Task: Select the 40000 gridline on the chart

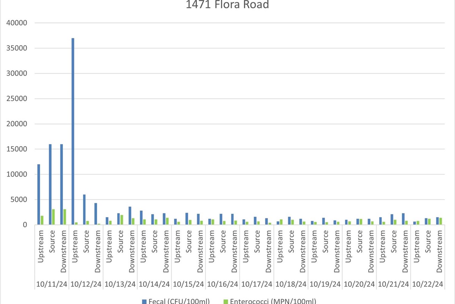Action: click(x=227, y=23)
